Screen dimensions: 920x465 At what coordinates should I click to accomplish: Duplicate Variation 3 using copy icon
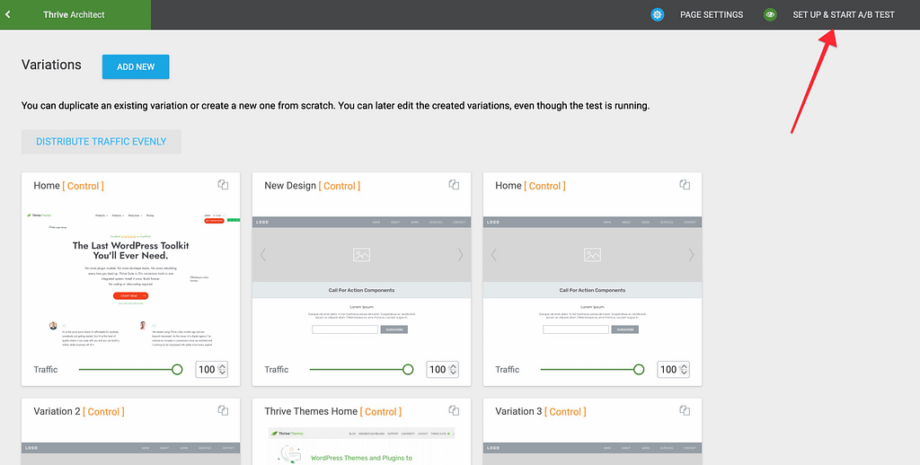coord(685,410)
